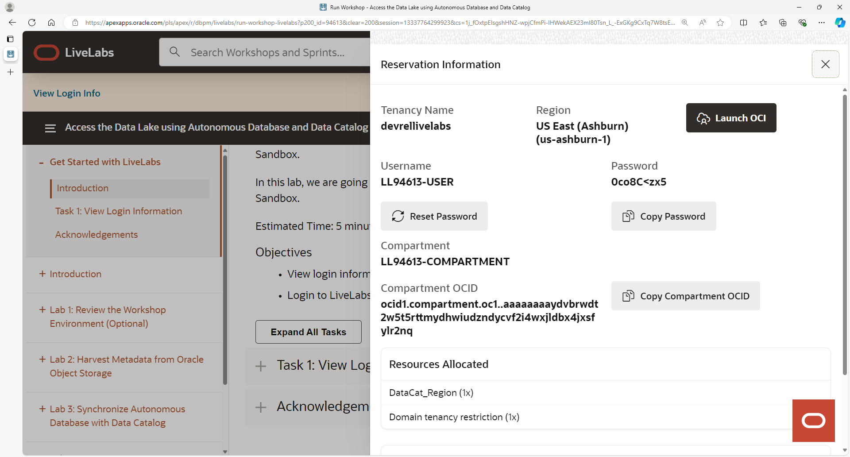Click Expand All Tasks button

pos(308,332)
